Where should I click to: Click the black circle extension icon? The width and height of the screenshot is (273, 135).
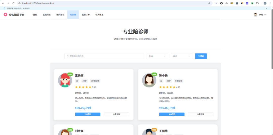[x=221, y=3]
